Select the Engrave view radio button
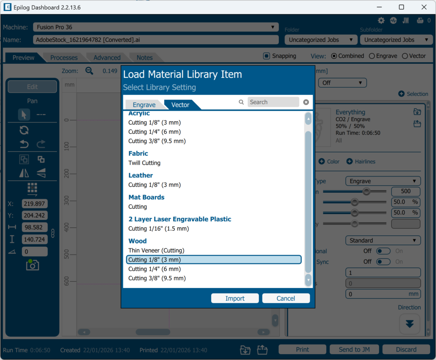 [372, 56]
